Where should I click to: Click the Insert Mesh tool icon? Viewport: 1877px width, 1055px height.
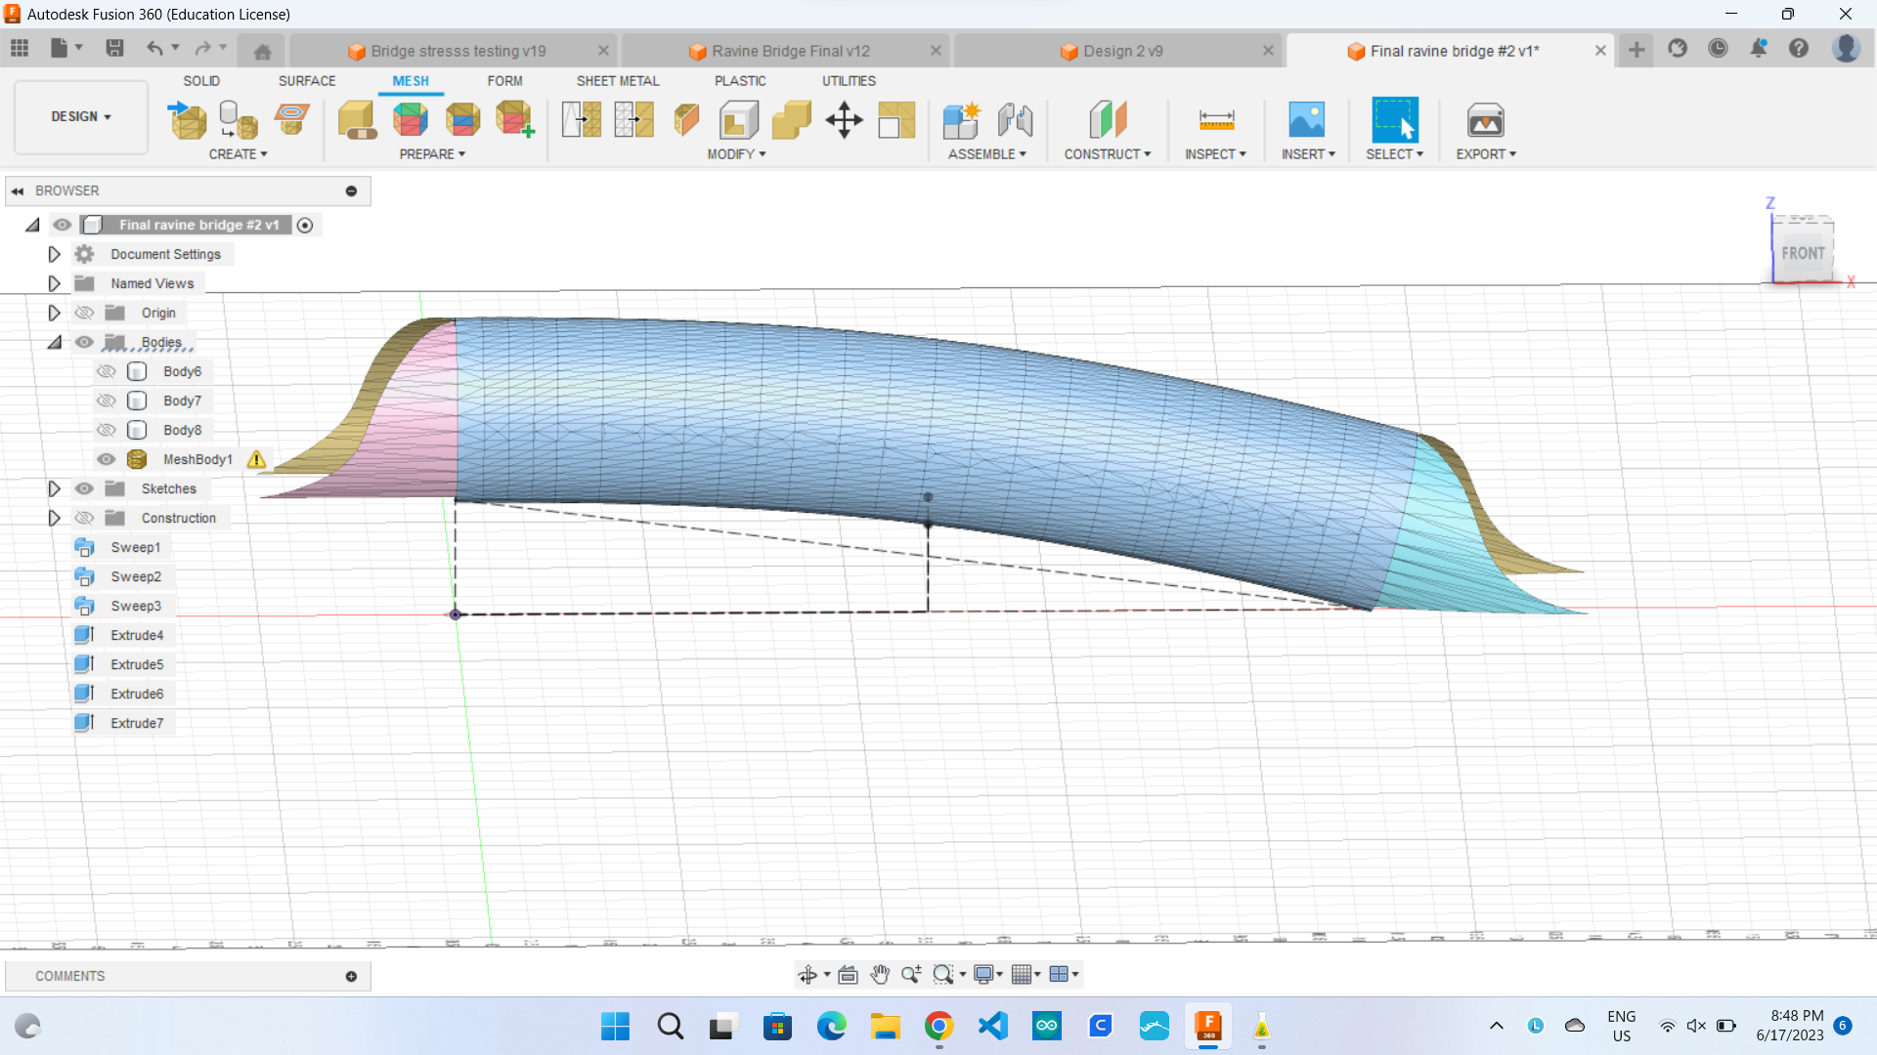coord(188,120)
